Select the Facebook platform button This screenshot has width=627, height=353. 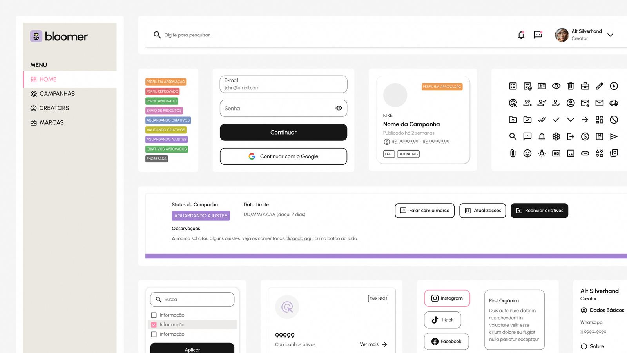446,341
